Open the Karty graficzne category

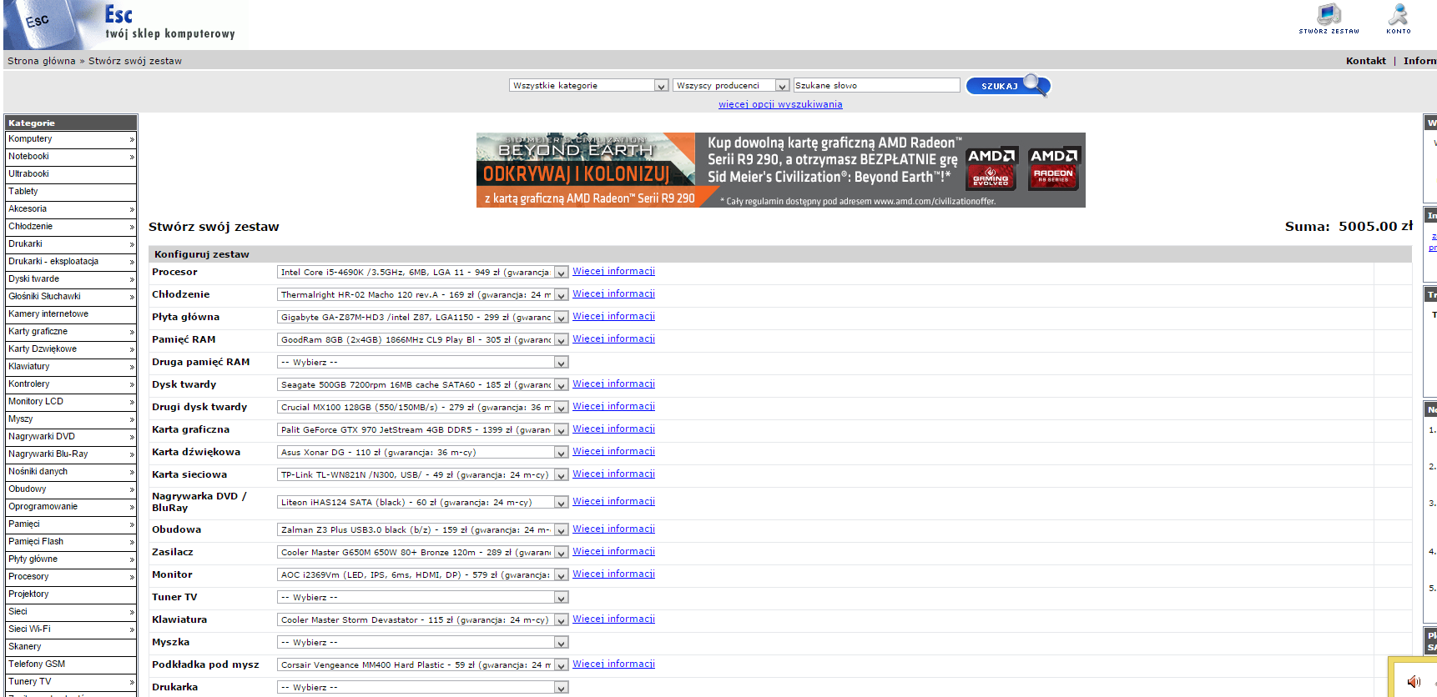coord(71,332)
